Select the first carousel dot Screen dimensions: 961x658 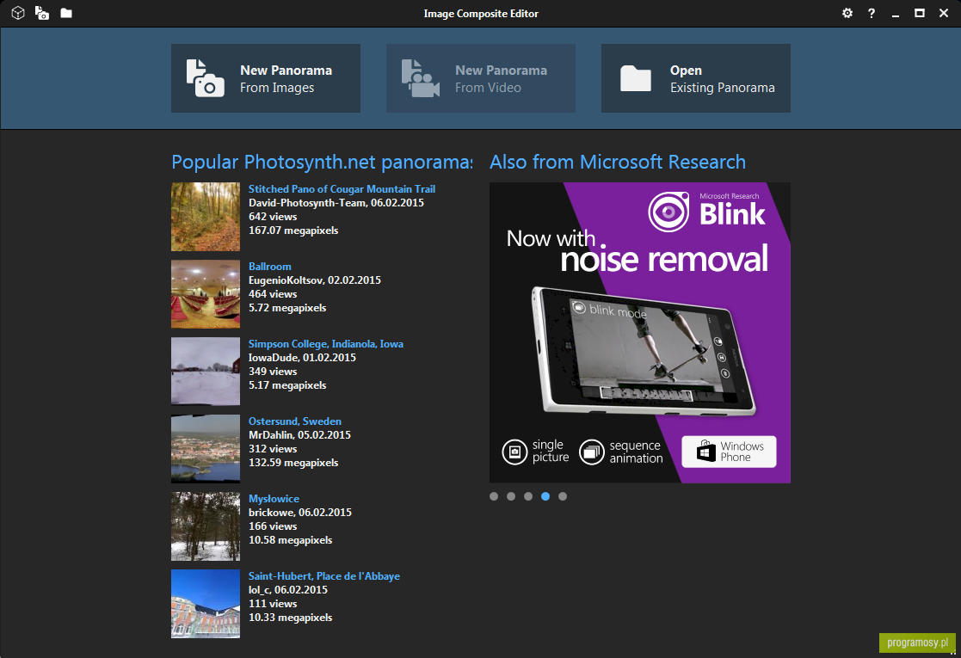point(494,496)
